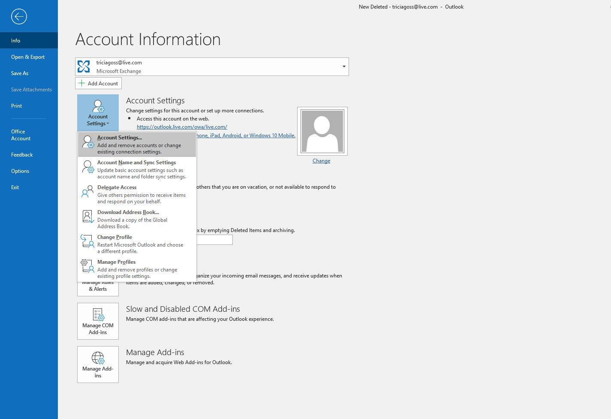This screenshot has width=611, height=419.
Task: Click the profile picture placeholder
Action: coord(322,131)
